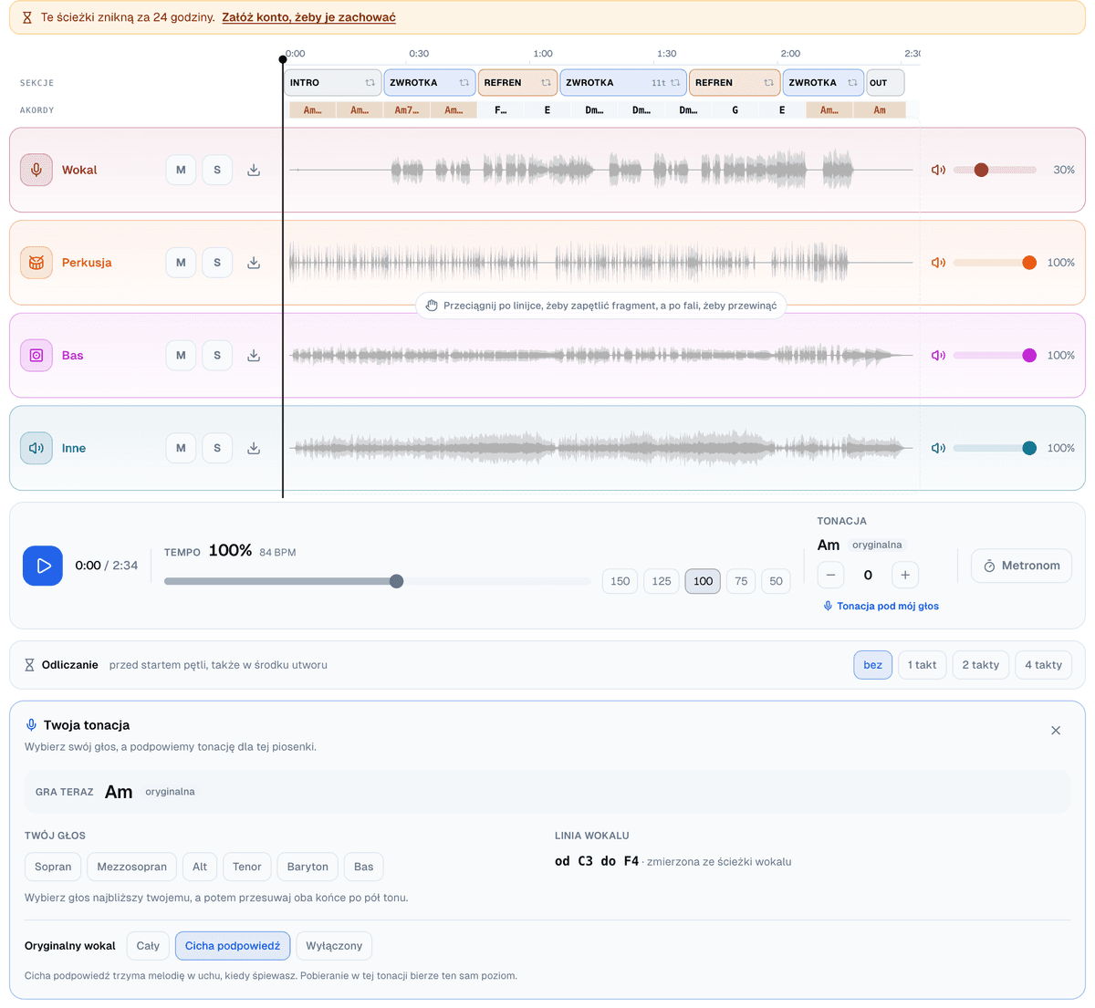This screenshot has height=1008, width=1095.
Task: Select the Baryton voice type
Action: click(x=308, y=867)
